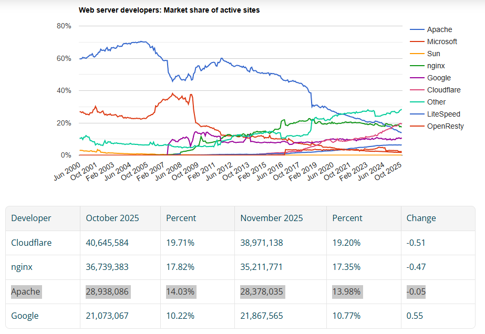Click the November 2025 column header
This screenshot has width=485, height=334.
pos(272,218)
